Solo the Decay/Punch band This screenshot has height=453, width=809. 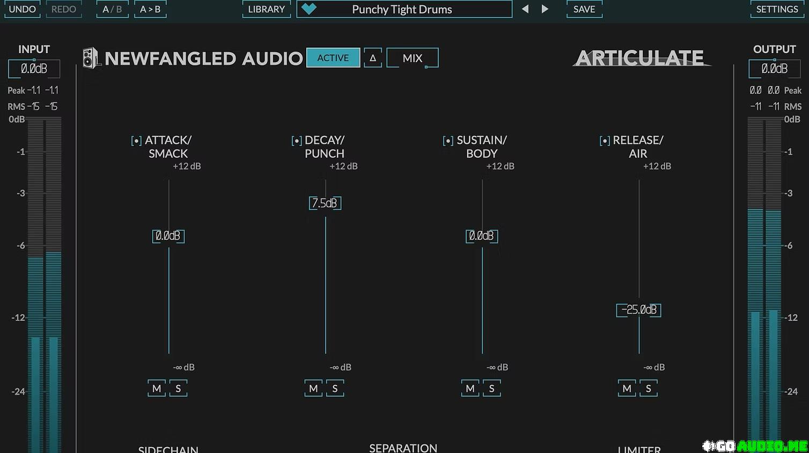(335, 388)
